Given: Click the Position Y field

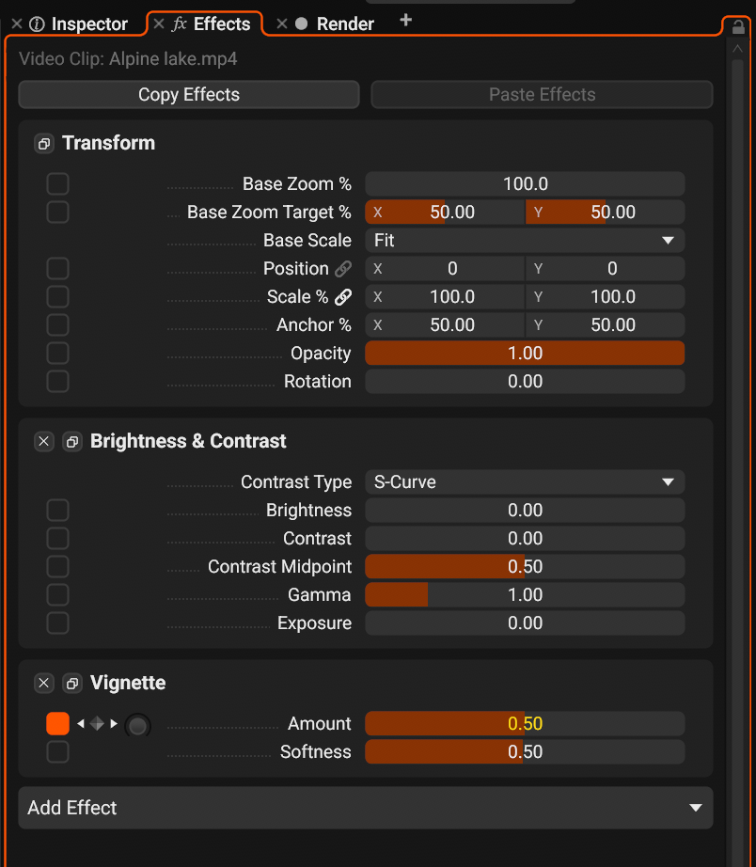Looking at the screenshot, I should pyautogui.click(x=605, y=268).
